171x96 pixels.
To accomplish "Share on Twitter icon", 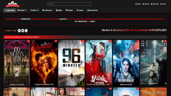I will click(23, 31).
